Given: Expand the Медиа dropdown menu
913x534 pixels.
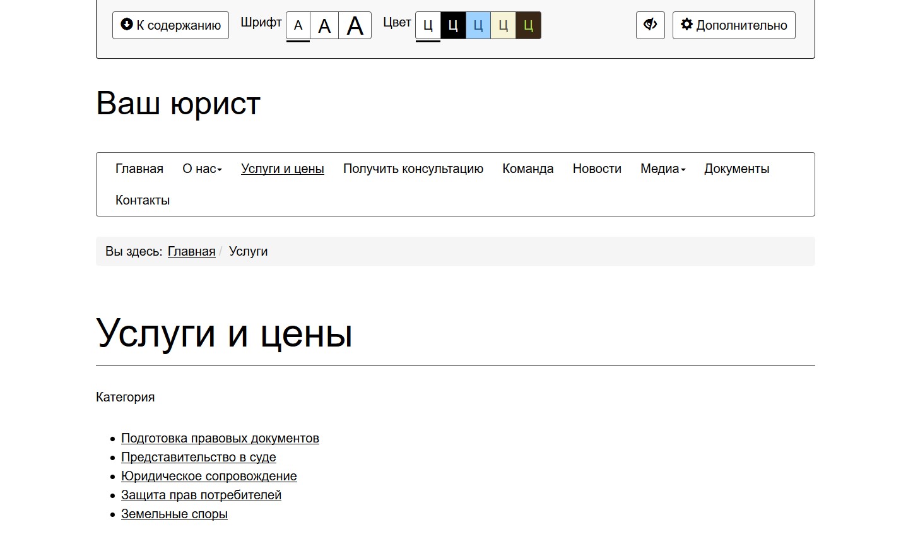Looking at the screenshot, I should point(663,169).
